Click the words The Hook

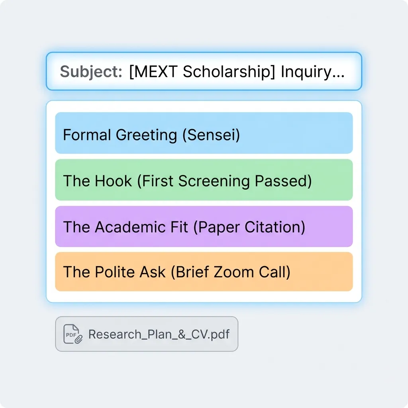(97, 181)
